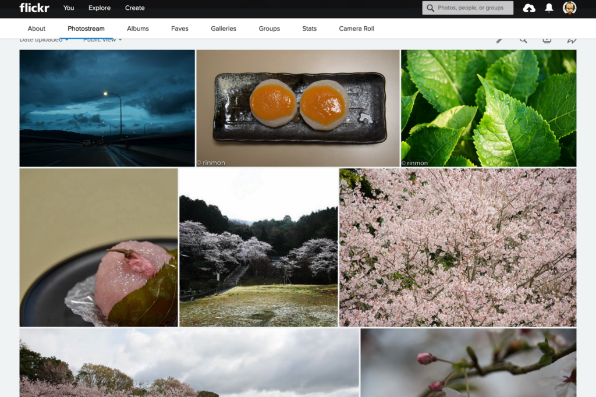
Task: Click the share arrow icon above photos
Action: click(572, 40)
